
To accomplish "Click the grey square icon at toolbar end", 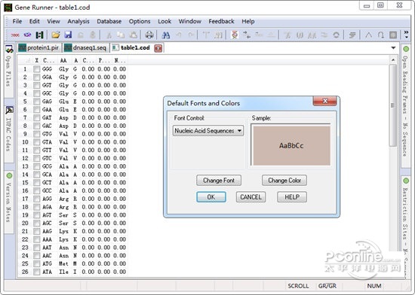I will tap(393, 35).
